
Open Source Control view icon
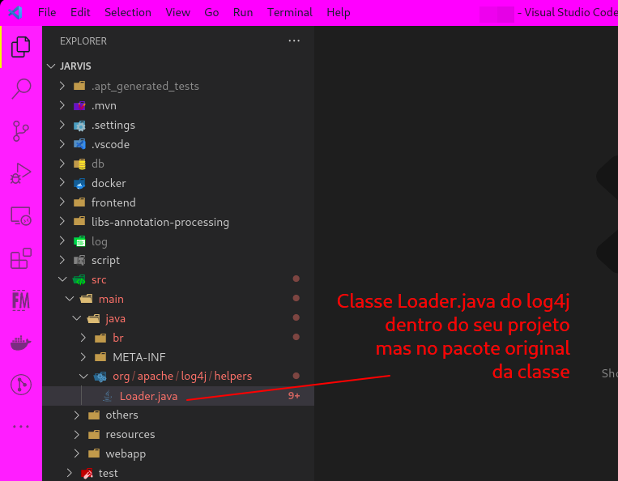21,131
